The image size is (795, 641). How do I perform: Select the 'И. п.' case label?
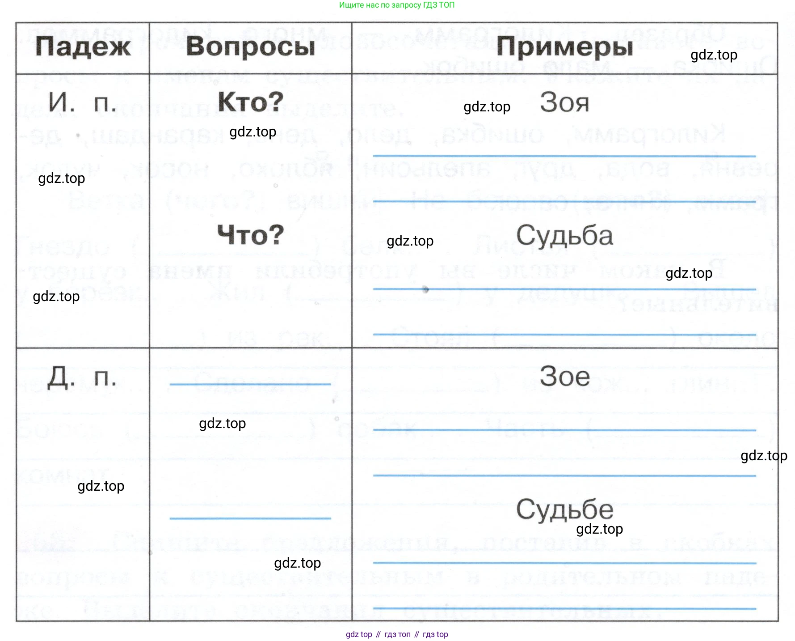pos(83,102)
